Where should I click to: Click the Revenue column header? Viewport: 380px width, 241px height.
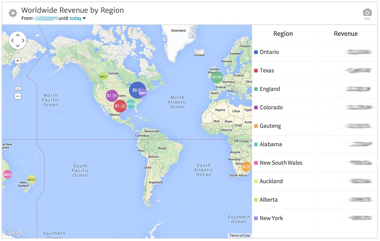[x=345, y=34]
